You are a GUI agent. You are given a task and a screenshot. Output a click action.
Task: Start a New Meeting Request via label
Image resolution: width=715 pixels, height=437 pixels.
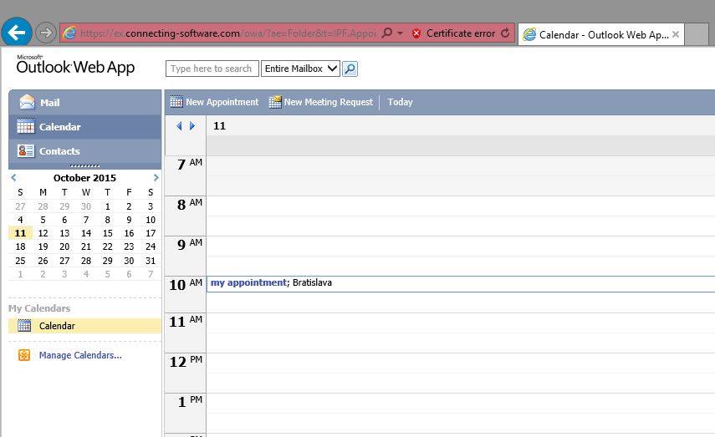329,102
